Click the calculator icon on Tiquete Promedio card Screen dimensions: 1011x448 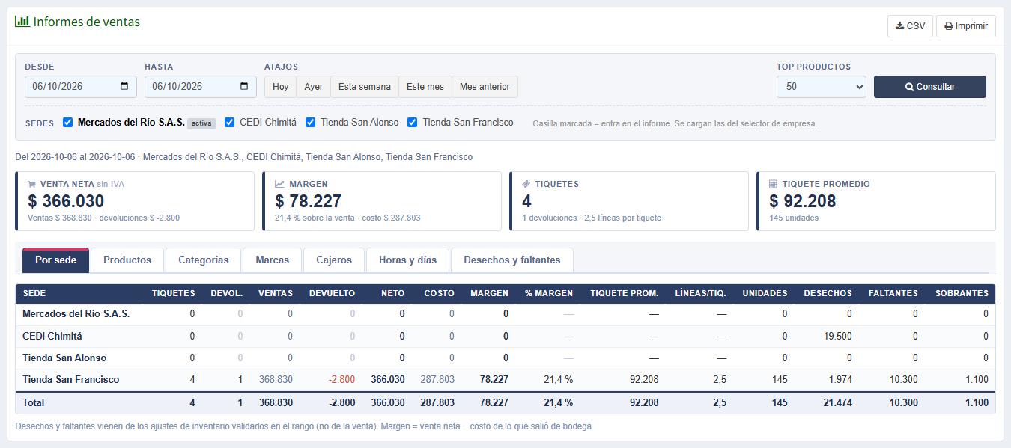point(774,184)
